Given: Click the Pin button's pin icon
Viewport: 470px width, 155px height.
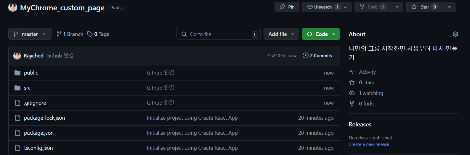Looking at the screenshot, I should point(282,7).
